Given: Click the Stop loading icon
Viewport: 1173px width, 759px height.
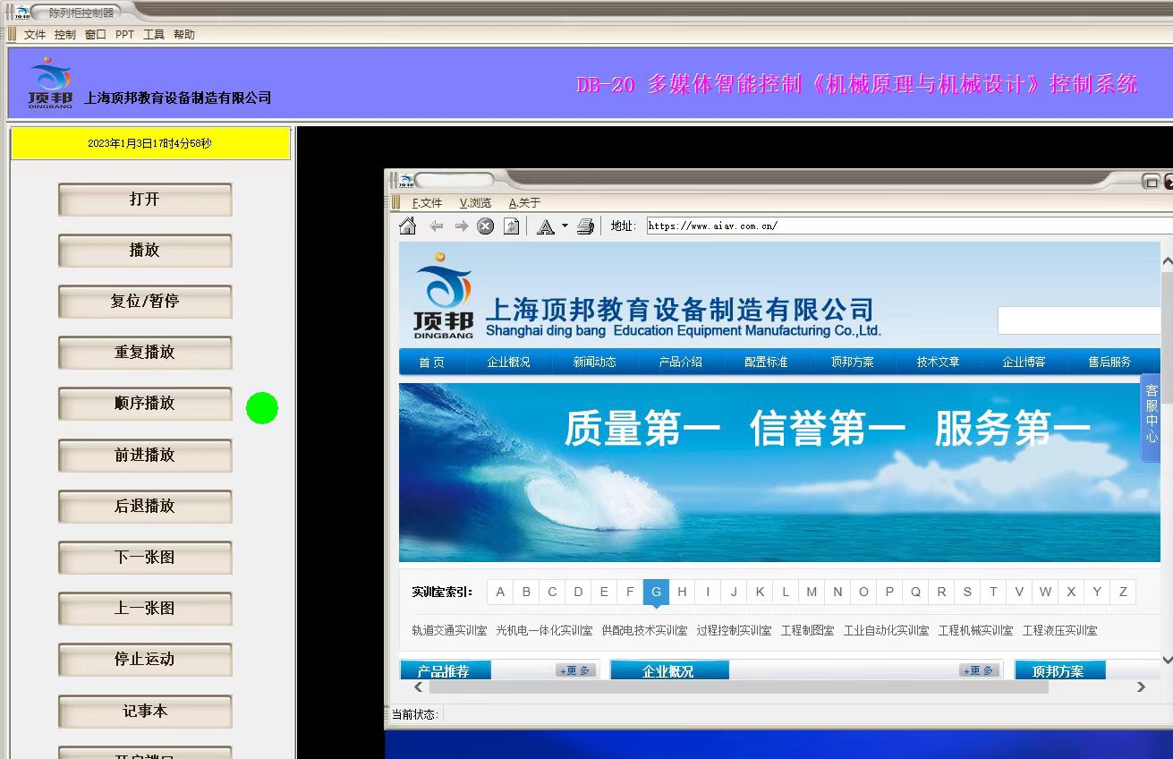Looking at the screenshot, I should 485,226.
